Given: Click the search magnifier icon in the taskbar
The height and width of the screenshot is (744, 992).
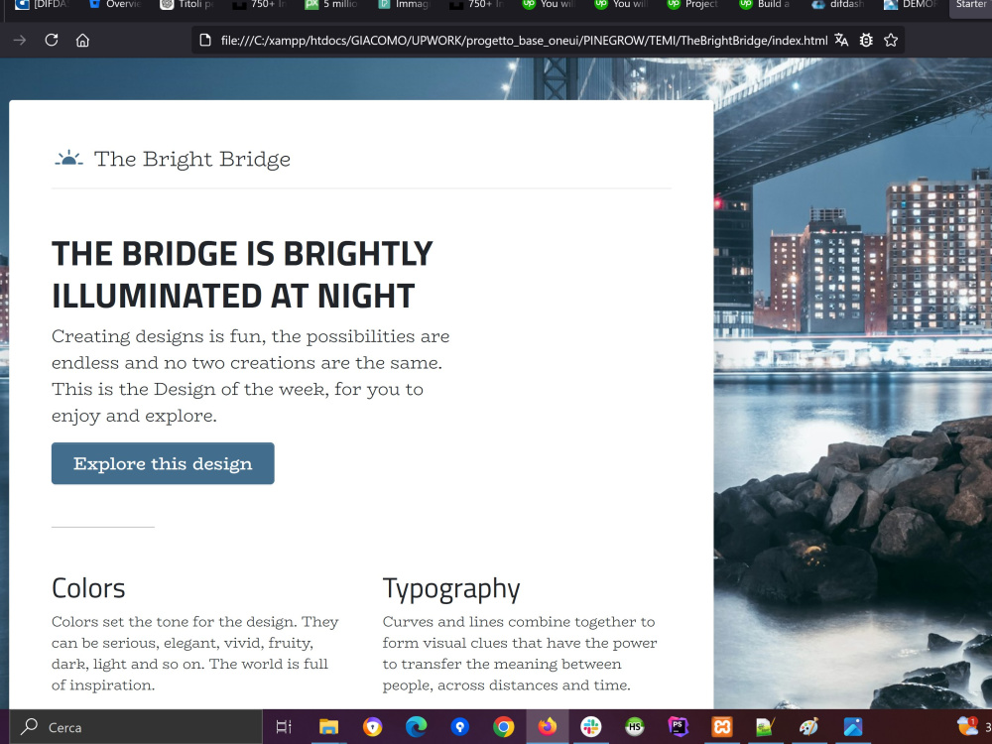Looking at the screenshot, I should click(29, 727).
